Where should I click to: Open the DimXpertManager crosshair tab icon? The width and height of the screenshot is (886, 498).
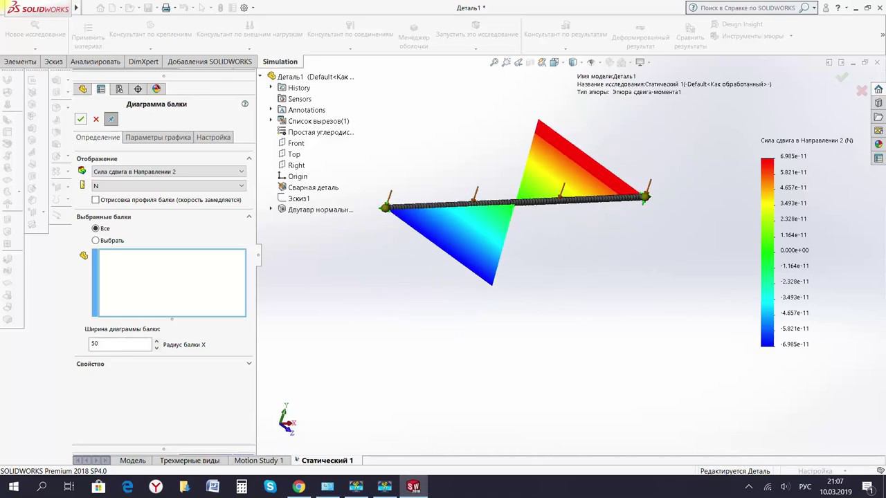[138, 89]
